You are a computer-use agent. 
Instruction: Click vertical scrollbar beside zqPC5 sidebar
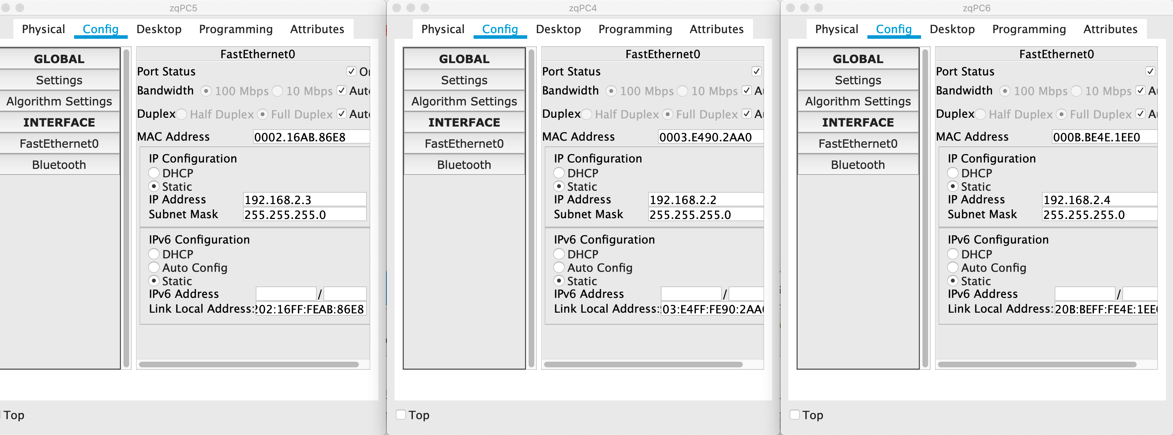126,208
